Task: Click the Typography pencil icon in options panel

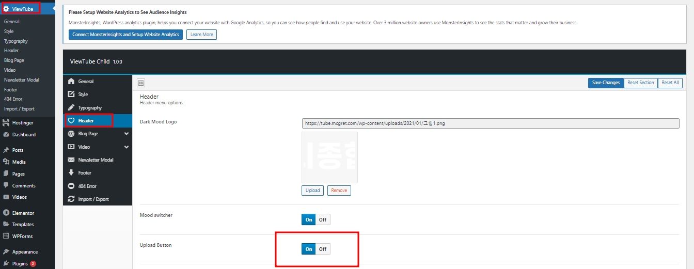Action: click(x=71, y=107)
